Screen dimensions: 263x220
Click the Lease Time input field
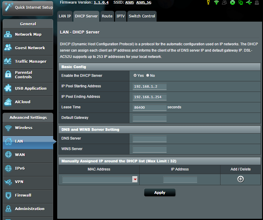[x=149, y=107]
